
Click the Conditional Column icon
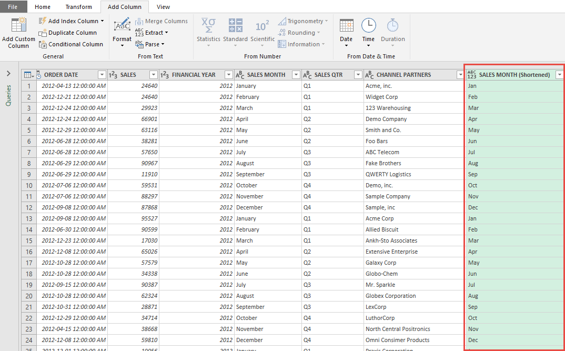coord(43,44)
